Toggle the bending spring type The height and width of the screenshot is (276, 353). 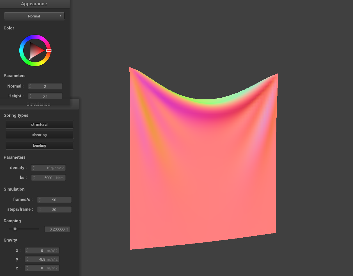pos(39,146)
